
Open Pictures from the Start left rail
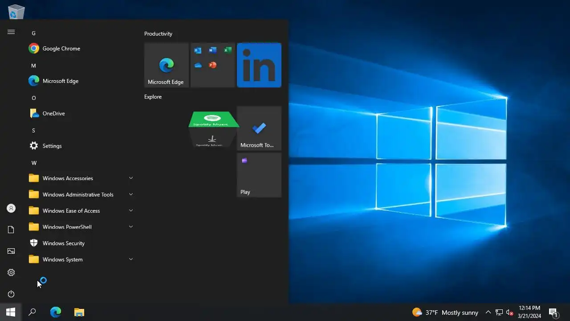(11, 251)
